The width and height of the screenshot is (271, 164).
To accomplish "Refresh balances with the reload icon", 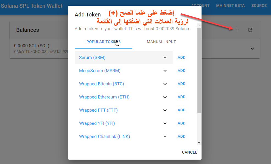I will pos(250,30).
